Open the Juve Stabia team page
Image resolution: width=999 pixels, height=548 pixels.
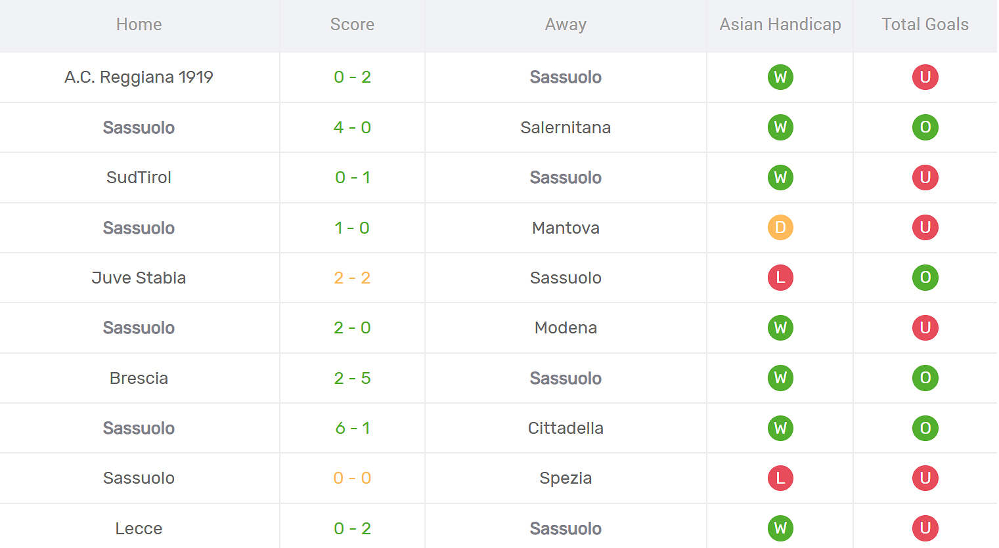point(139,278)
